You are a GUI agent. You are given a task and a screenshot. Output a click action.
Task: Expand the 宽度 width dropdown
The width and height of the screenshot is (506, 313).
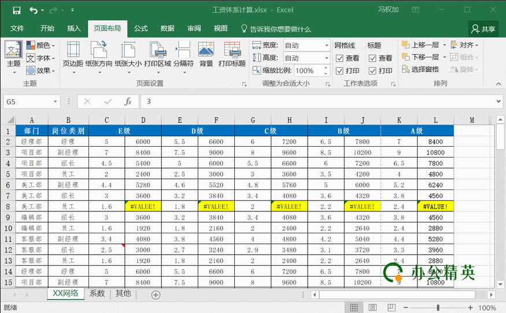point(327,46)
